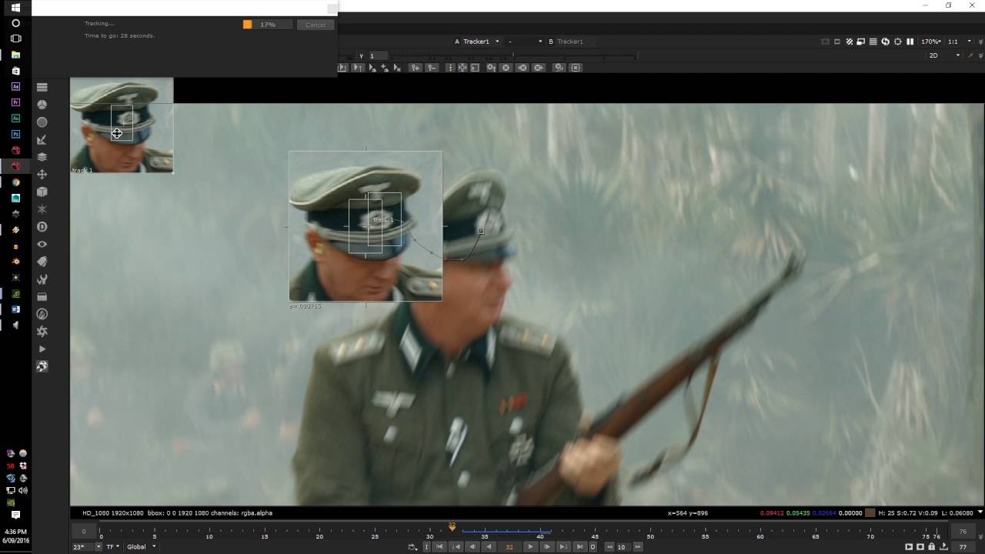Click the frame increment field 10

tap(621, 546)
